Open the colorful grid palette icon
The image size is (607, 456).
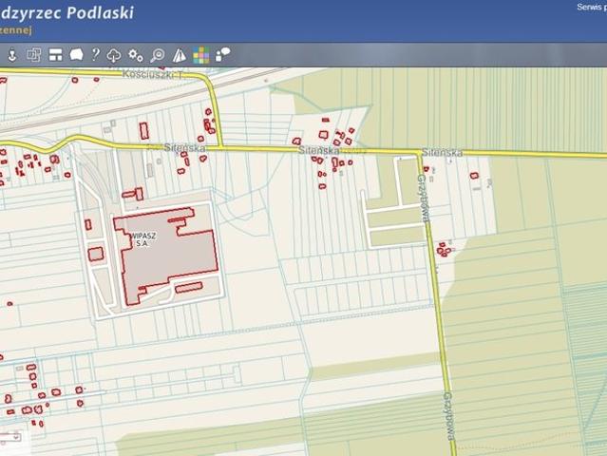pos(201,55)
